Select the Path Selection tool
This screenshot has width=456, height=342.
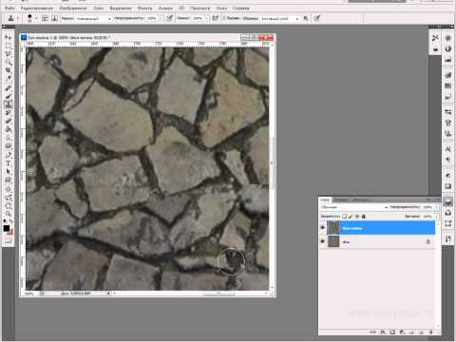coord(8,171)
